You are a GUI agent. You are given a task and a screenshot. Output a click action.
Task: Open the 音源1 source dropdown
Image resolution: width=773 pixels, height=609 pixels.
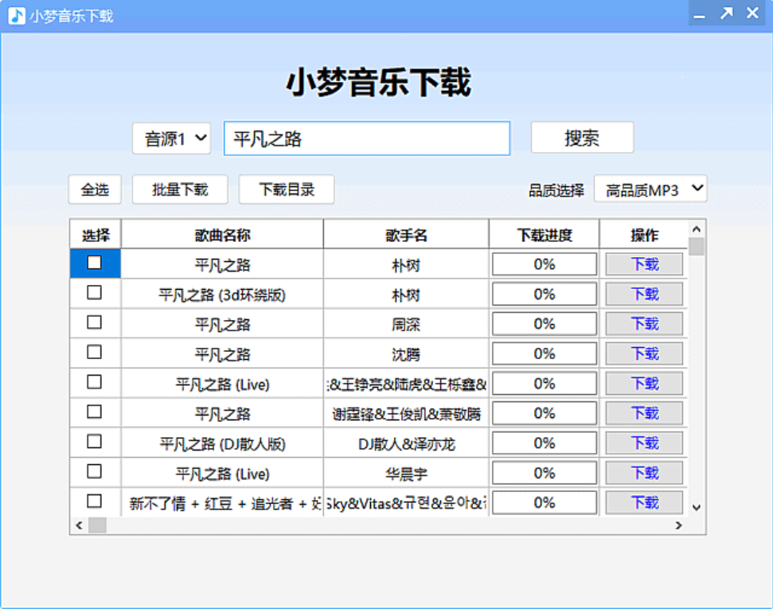170,137
